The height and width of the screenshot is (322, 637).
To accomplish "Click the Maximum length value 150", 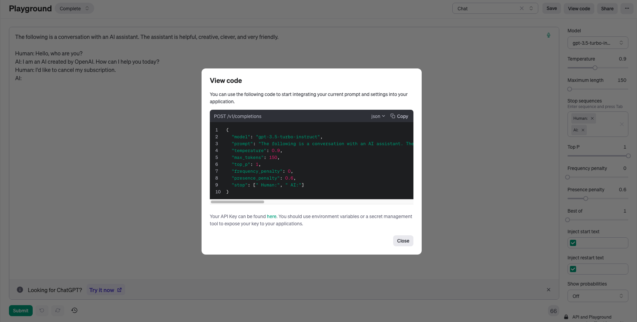I will coord(622,80).
